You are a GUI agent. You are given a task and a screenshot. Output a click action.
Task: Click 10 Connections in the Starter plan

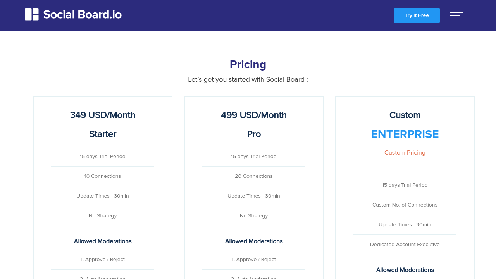tap(103, 176)
